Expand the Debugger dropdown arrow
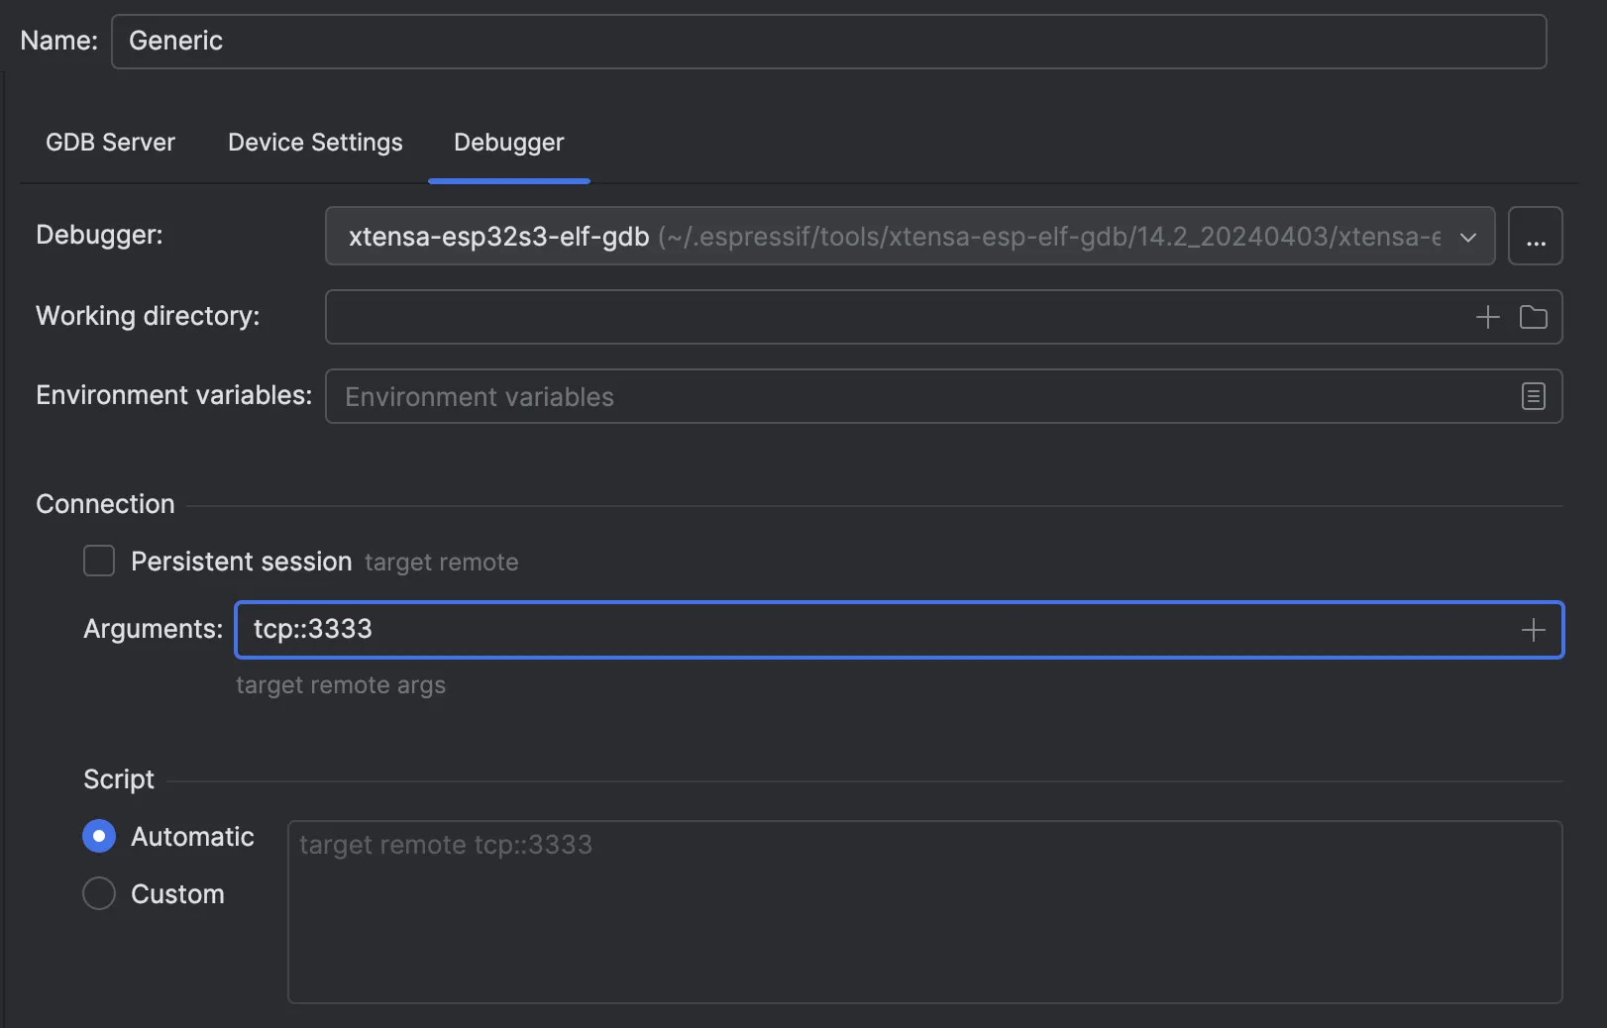Screen dimensions: 1607x1028 pos(1468,237)
